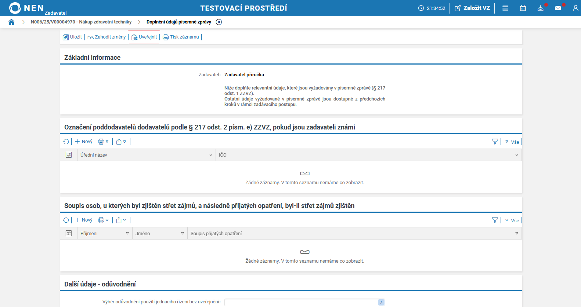Open the calendar icon in header
Screen dimensions: 581x307
[x=523, y=8]
